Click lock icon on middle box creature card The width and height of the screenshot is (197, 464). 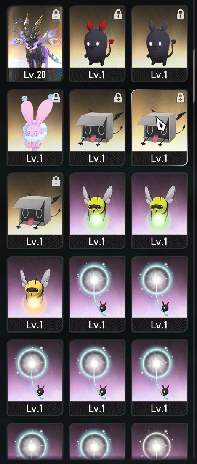point(118,98)
